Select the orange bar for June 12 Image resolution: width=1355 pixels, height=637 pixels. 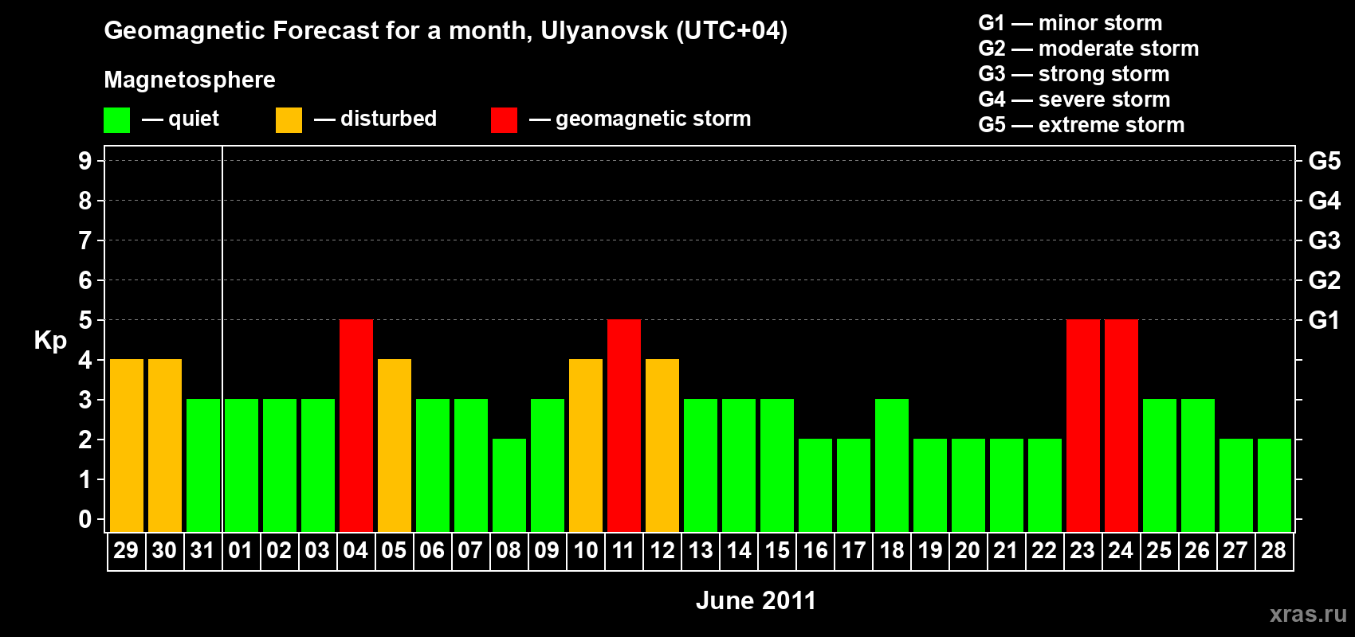(662, 445)
